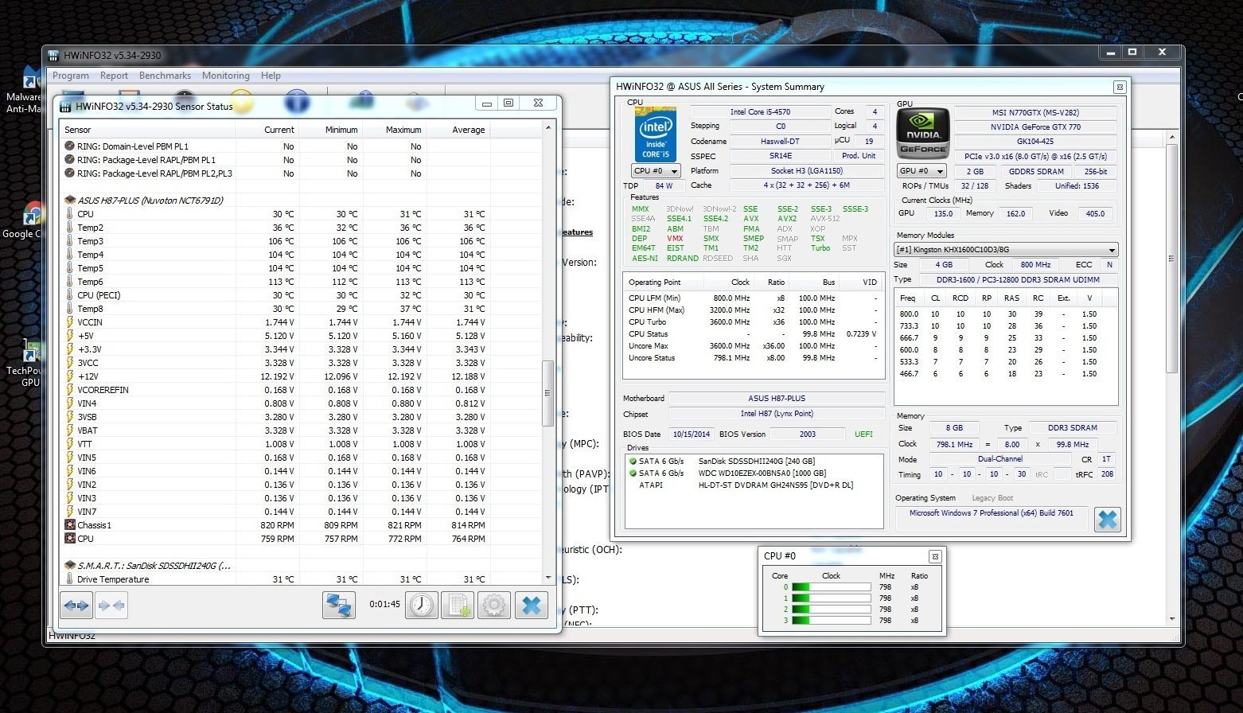Click the Intel Core i5-4570 name field
This screenshot has height=713, width=1243.
pos(760,112)
